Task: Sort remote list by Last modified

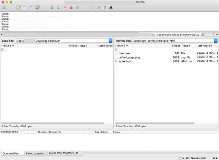Action: click(206, 46)
